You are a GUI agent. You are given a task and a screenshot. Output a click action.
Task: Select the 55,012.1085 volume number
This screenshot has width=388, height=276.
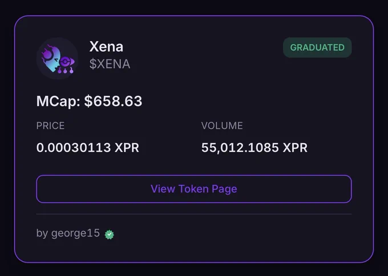240,148
